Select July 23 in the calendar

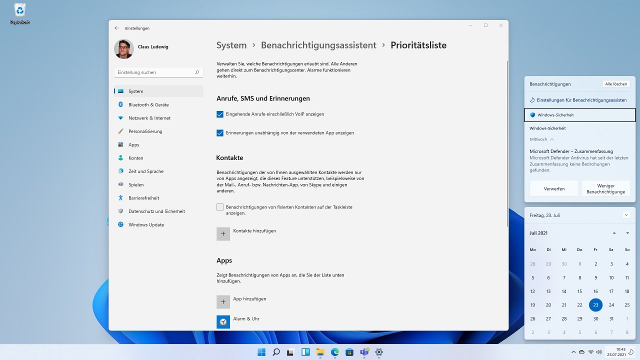point(595,305)
